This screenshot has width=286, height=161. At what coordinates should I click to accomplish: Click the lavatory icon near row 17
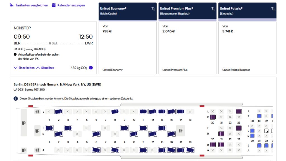(181, 131)
